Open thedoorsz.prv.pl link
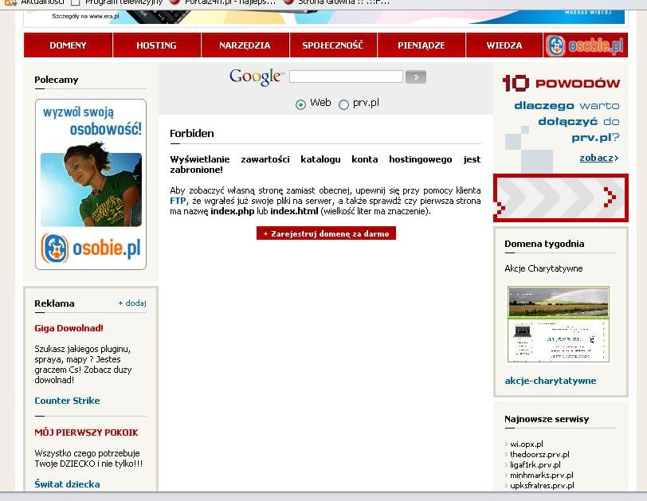 click(539, 455)
